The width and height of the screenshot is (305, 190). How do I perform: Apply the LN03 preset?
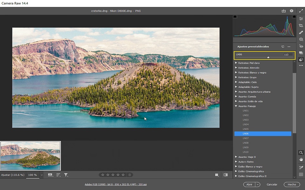pyautogui.click(x=246, y=120)
